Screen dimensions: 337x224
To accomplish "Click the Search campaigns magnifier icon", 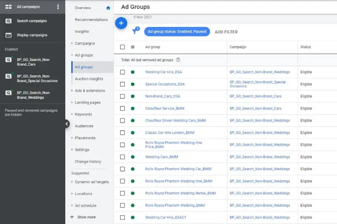I will pos(8,21).
